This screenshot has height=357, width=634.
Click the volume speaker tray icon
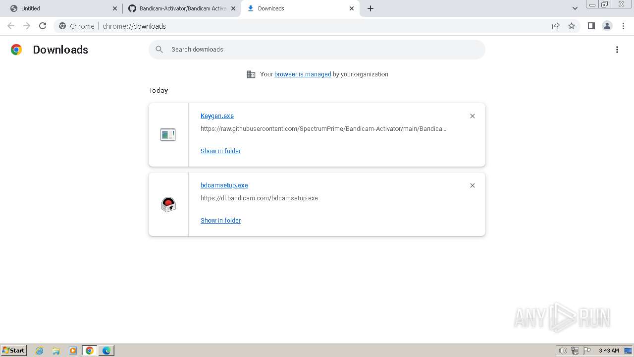pyautogui.click(x=563, y=351)
